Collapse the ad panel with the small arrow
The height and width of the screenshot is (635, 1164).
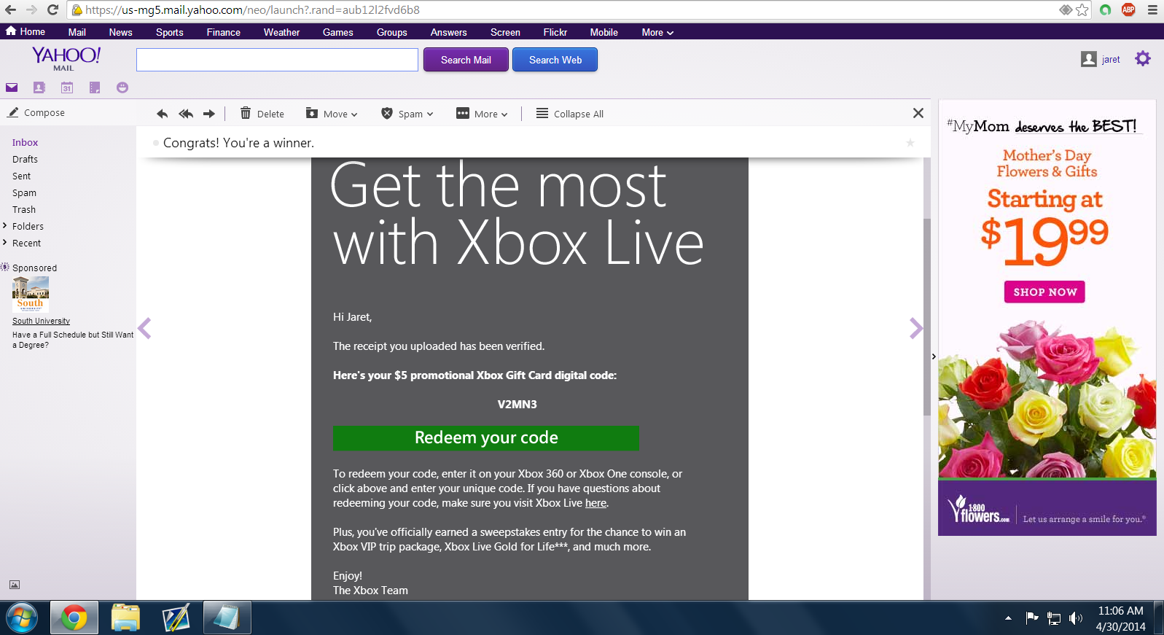tap(934, 357)
